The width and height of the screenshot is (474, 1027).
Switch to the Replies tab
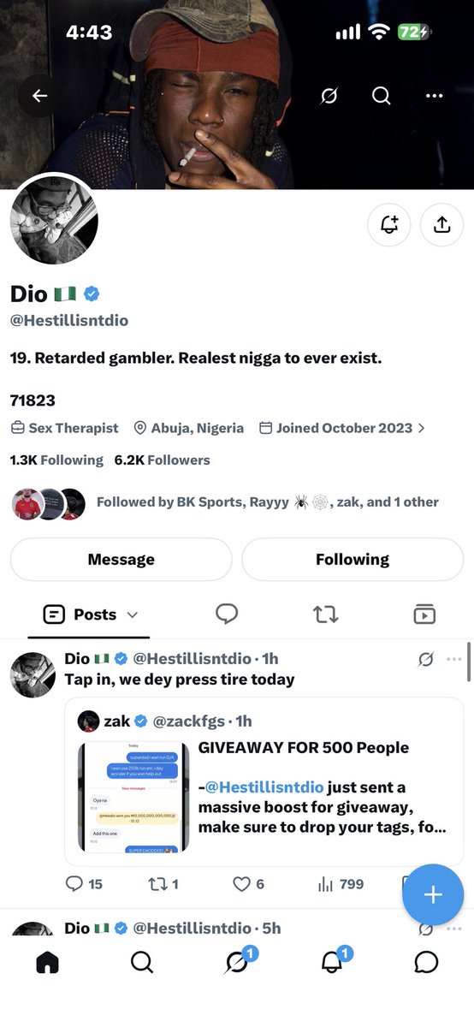(x=227, y=614)
